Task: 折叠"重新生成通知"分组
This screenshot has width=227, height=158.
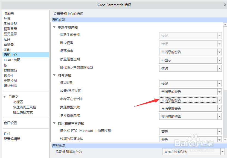Action: click(x=54, y=28)
